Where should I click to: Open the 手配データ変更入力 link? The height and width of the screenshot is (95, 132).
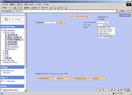pos(14,37)
